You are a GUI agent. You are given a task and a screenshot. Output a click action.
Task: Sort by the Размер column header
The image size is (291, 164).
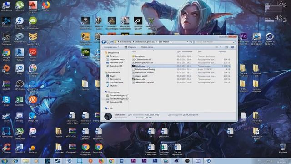tap(222, 51)
